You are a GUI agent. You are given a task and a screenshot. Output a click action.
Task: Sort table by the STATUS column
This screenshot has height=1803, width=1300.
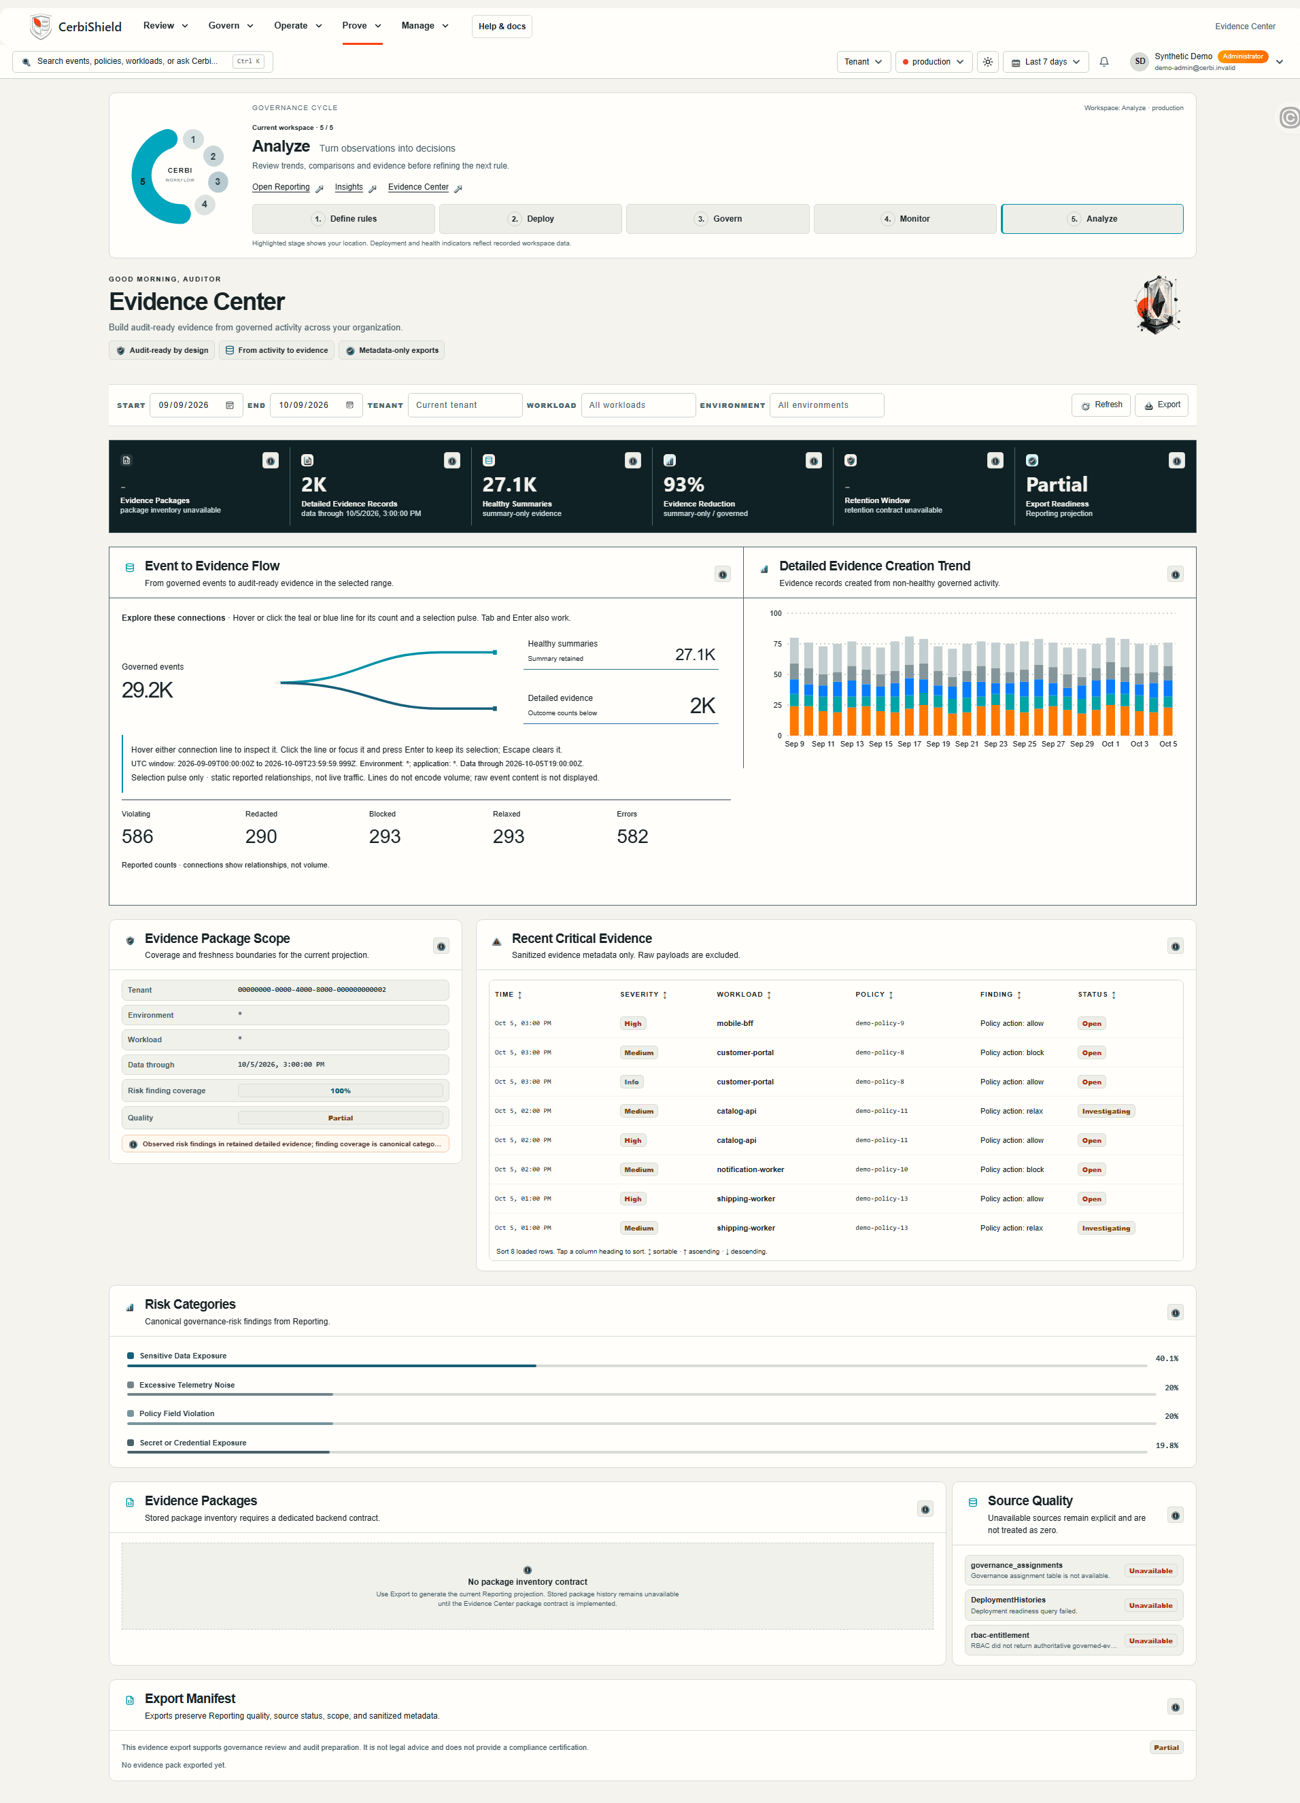[x=1097, y=995]
